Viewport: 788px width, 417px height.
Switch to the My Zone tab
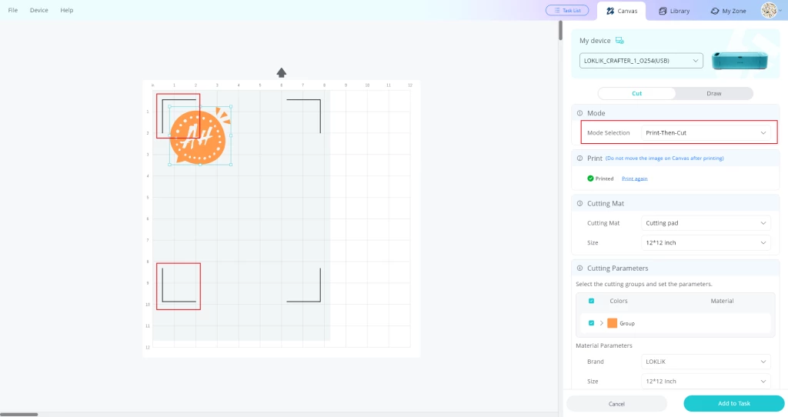click(x=728, y=11)
